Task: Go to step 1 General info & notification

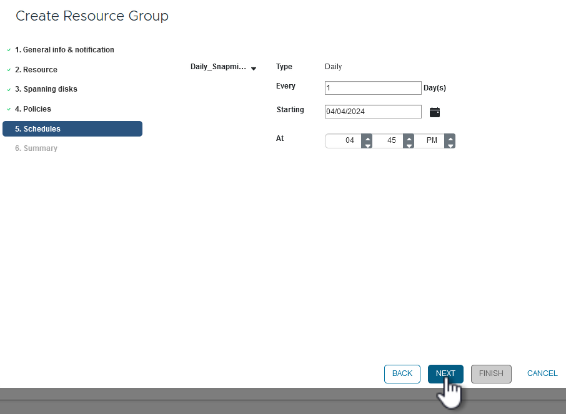Action: pyautogui.click(x=64, y=50)
